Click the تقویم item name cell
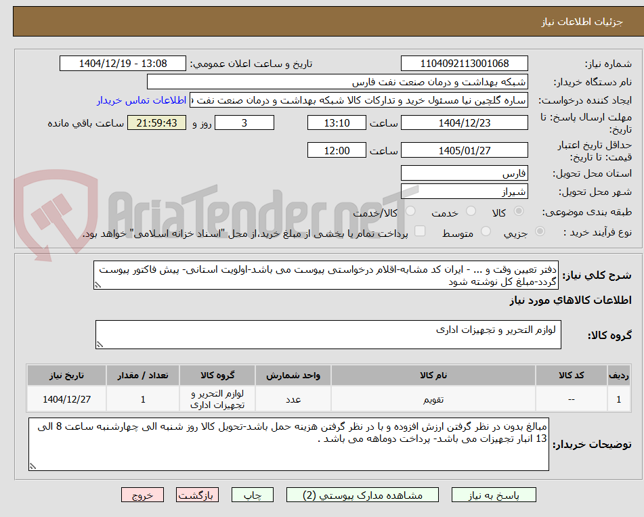Viewport: 644px width, 517px height. [433, 399]
